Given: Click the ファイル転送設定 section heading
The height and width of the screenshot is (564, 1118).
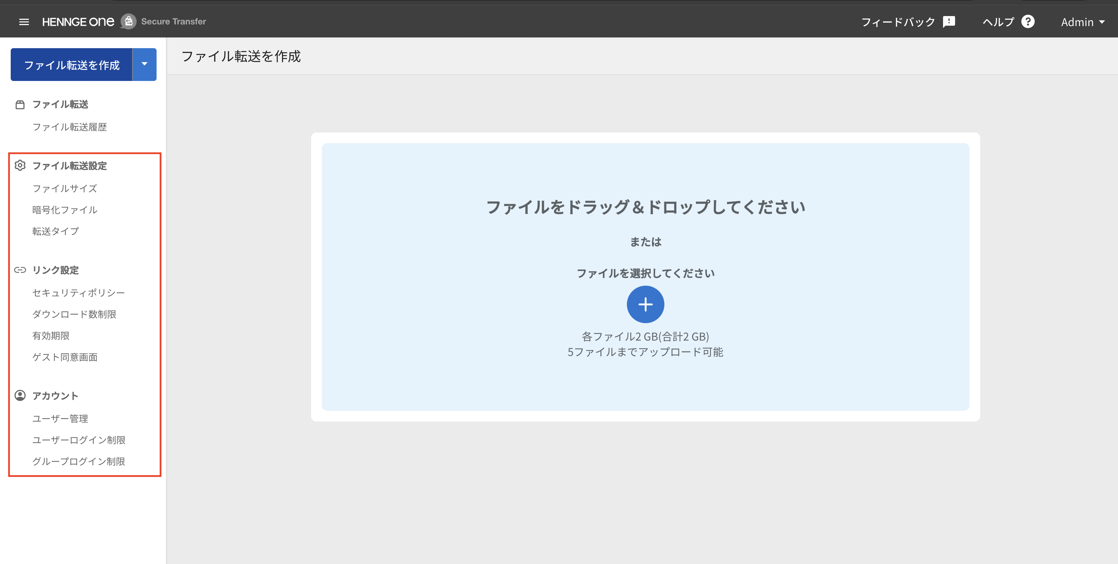Looking at the screenshot, I should 70,166.
